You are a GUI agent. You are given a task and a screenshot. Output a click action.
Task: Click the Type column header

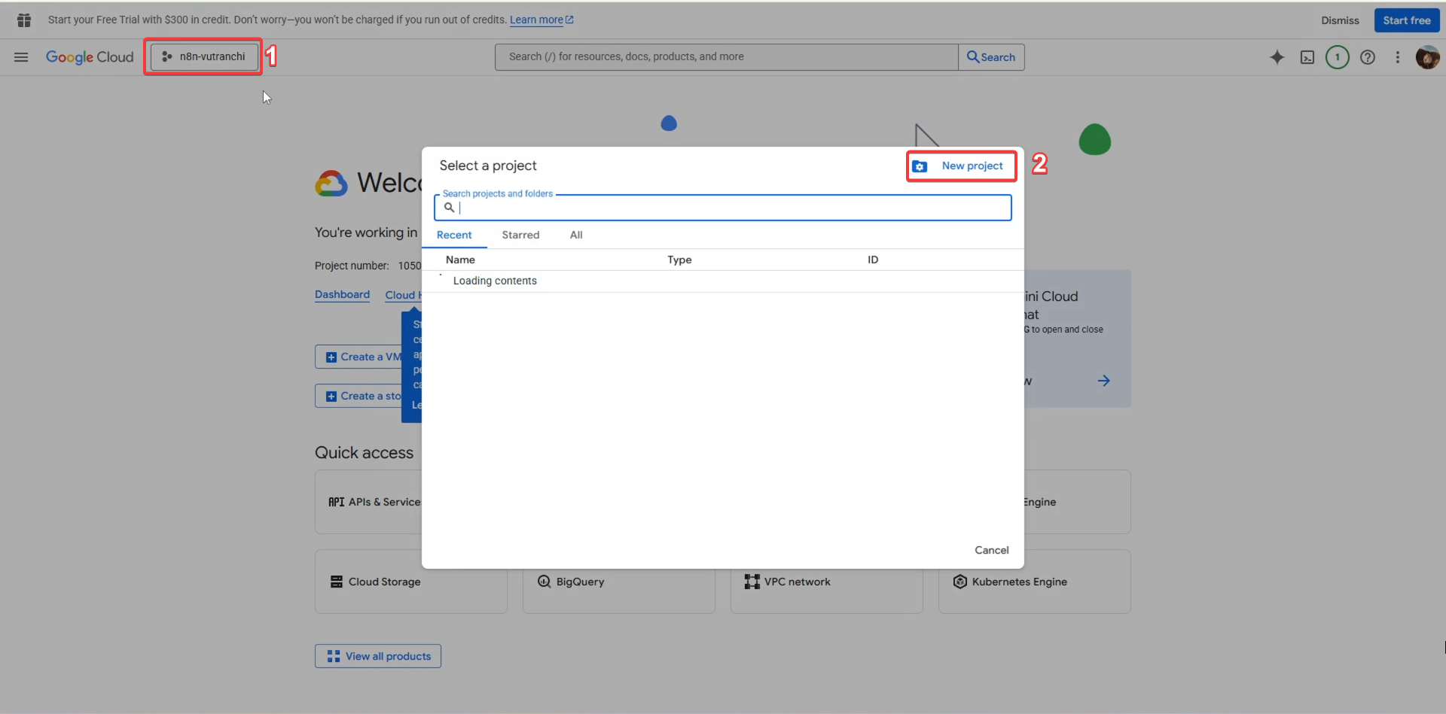click(x=679, y=260)
